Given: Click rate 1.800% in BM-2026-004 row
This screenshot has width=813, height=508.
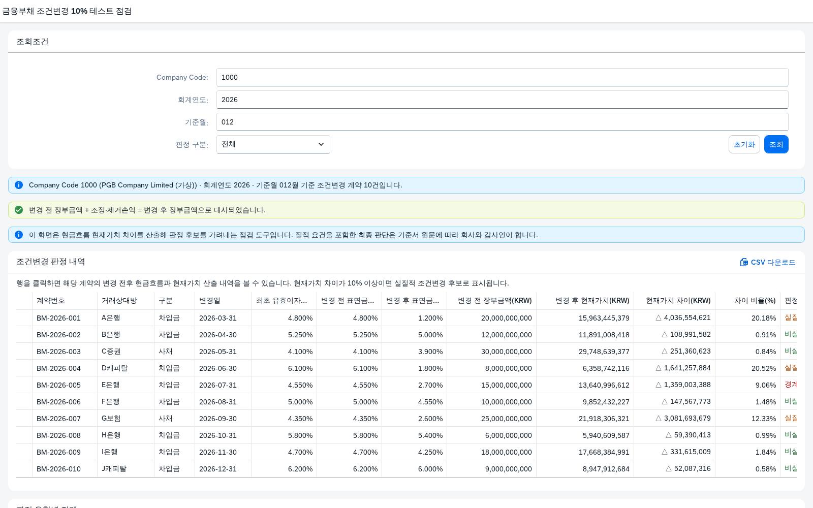Looking at the screenshot, I should click(414, 368).
